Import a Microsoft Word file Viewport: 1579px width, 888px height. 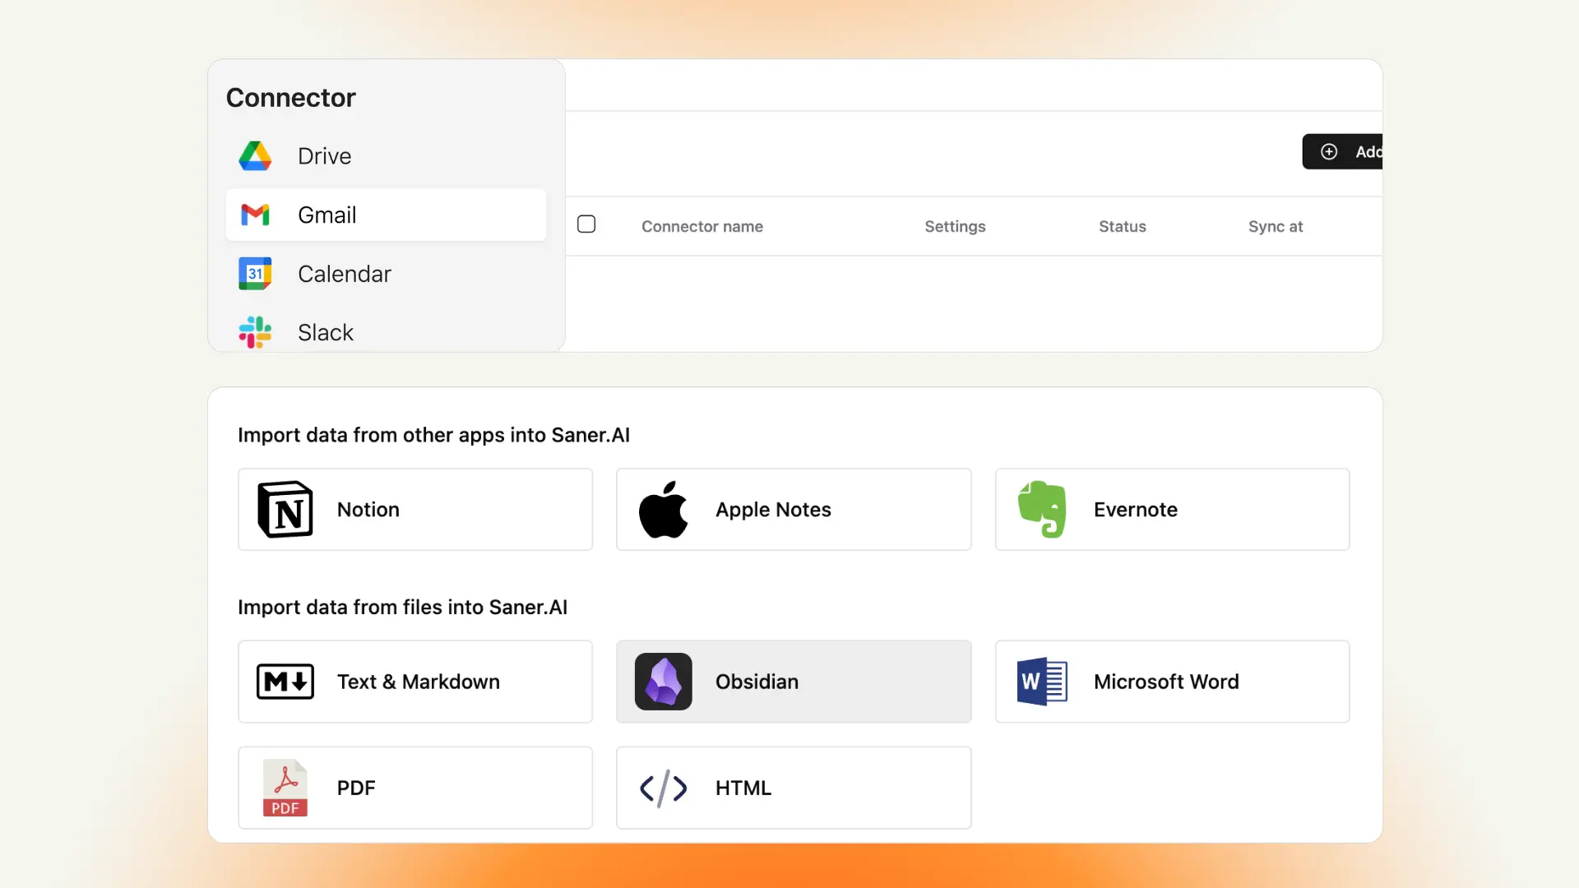1172,682
